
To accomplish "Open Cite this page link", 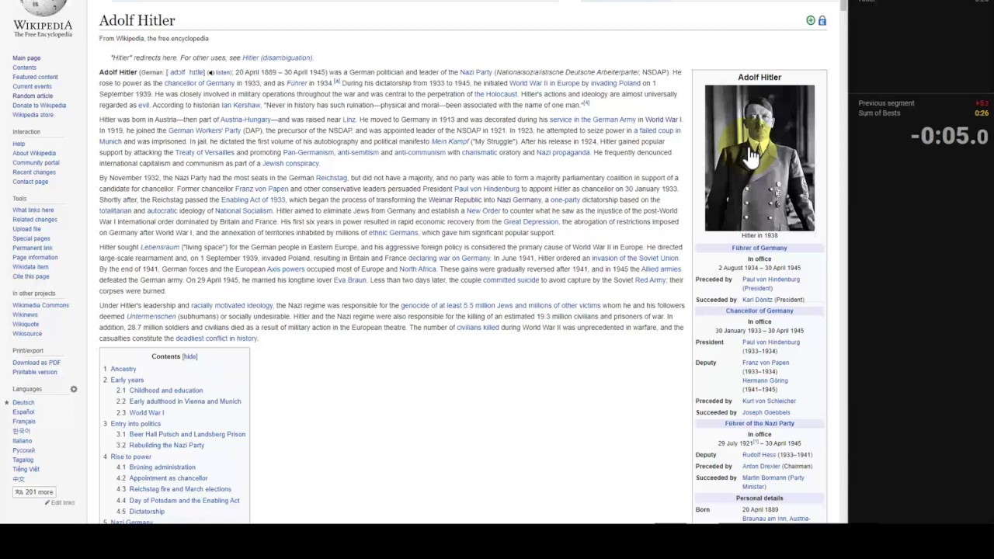I will 30,276.
